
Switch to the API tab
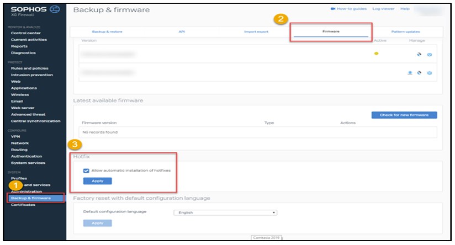click(x=182, y=31)
